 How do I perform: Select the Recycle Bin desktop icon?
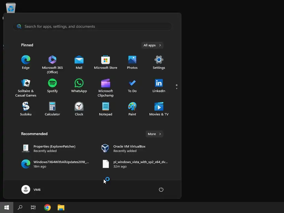tap(11, 8)
